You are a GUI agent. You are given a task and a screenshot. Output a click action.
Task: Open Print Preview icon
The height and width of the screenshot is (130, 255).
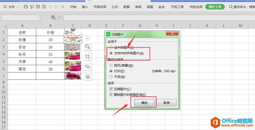(x=44, y=7)
